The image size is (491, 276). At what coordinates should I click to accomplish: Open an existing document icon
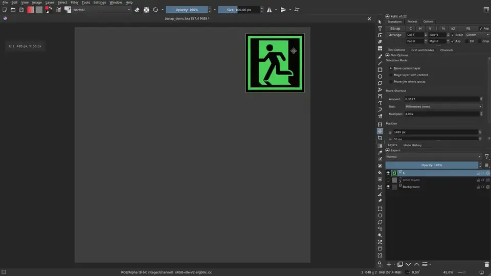tap(13, 10)
